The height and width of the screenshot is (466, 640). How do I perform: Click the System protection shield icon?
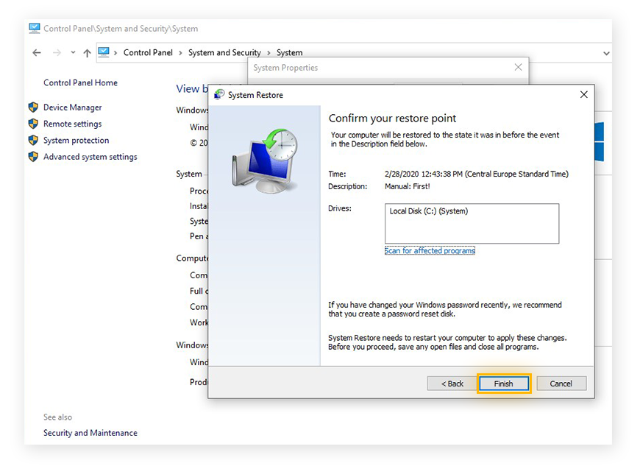click(x=33, y=140)
